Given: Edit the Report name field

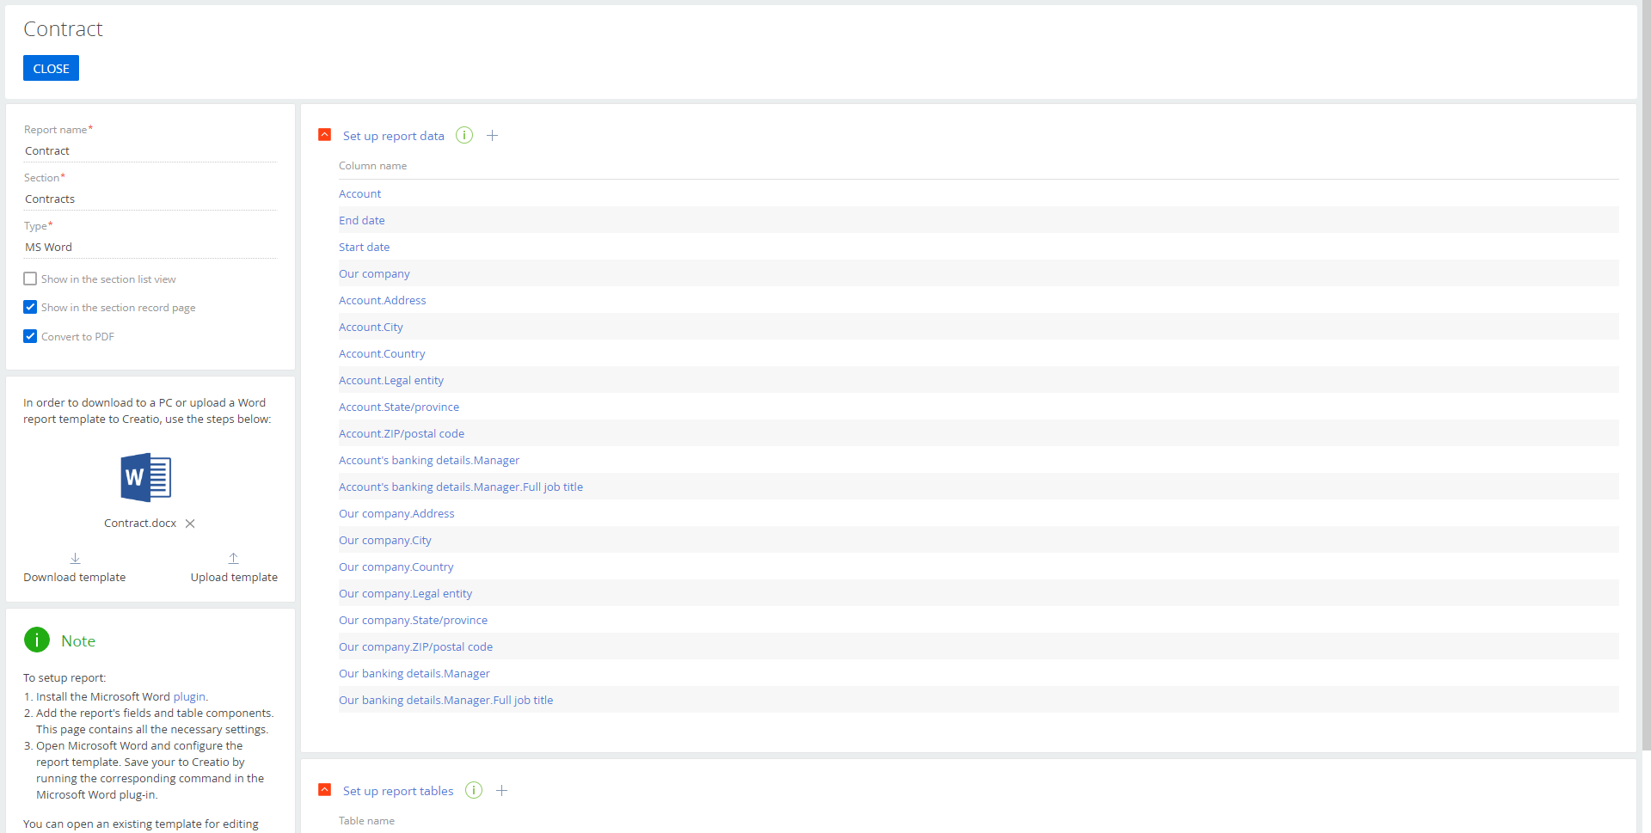Looking at the screenshot, I should (150, 151).
